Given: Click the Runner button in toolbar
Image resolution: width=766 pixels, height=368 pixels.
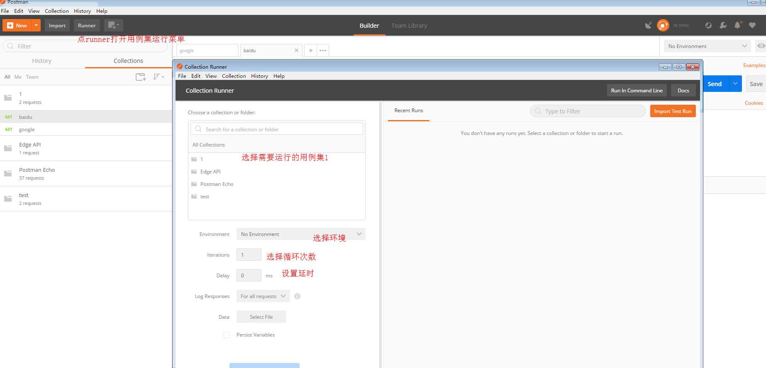Looking at the screenshot, I should click(87, 25).
